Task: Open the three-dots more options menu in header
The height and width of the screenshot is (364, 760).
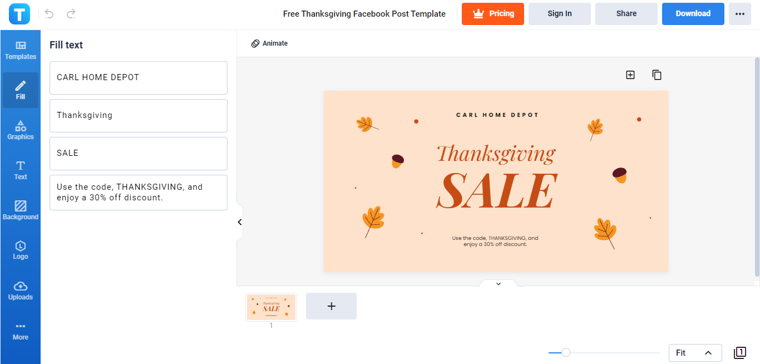Action: point(739,14)
